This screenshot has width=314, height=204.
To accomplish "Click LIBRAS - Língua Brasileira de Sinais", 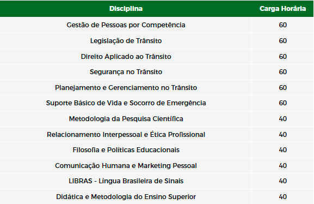I will (x=126, y=181).
